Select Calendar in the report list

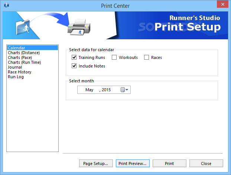coord(32,48)
